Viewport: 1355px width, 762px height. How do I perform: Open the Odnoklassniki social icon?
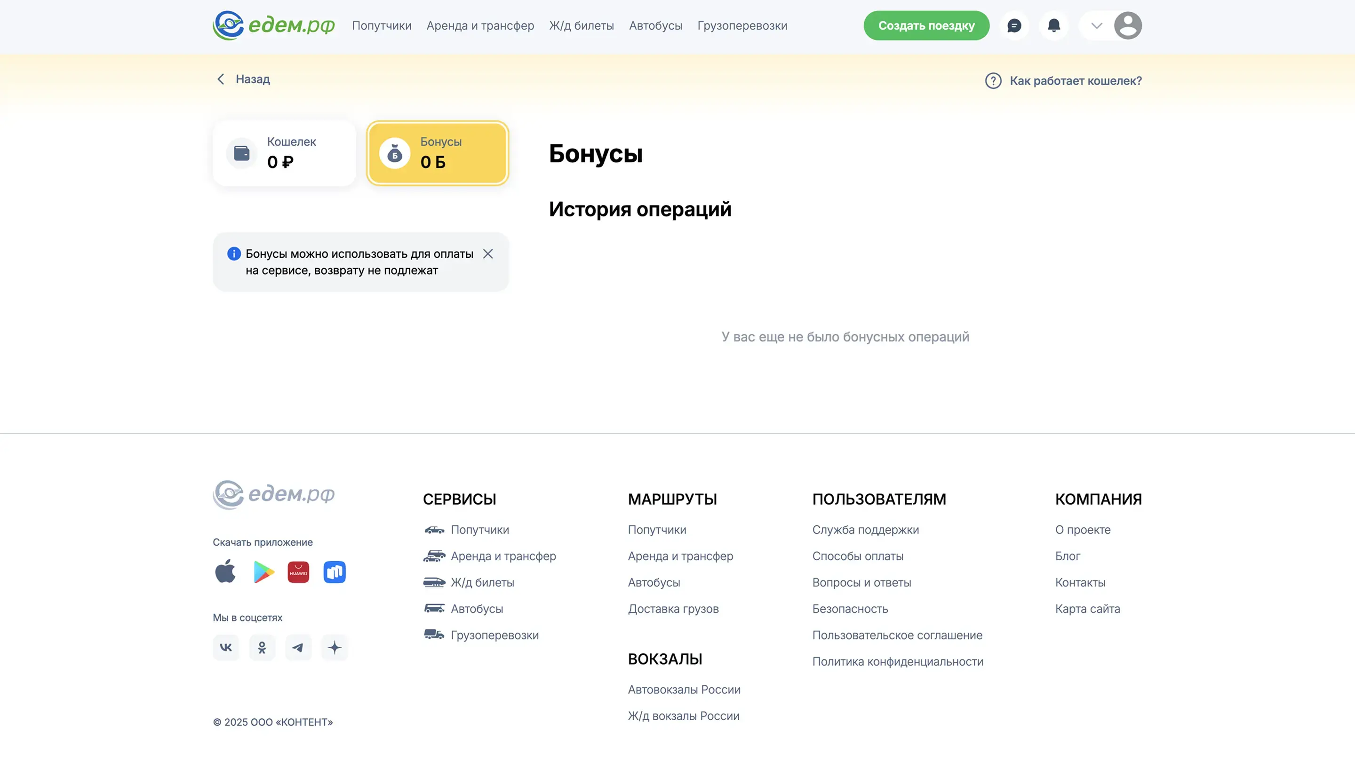click(x=262, y=647)
